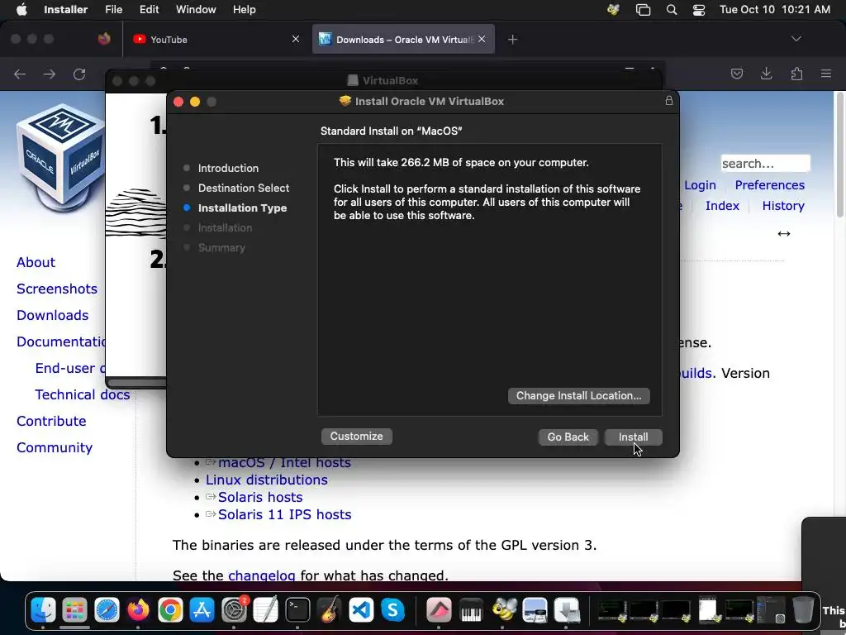Click the browser back arrow

pyautogui.click(x=20, y=74)
